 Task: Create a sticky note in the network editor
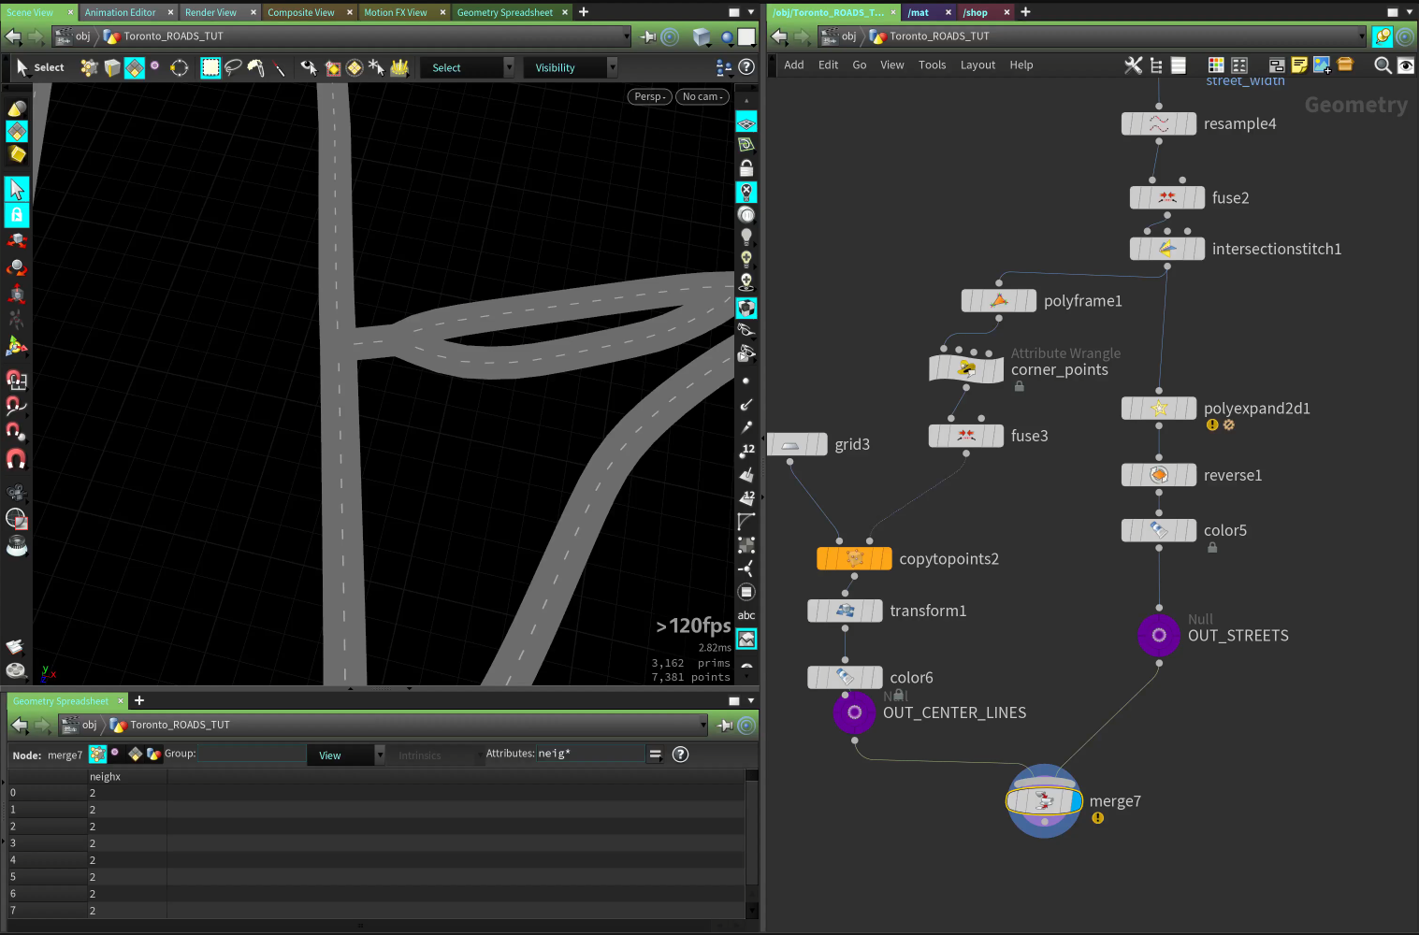click(1299, 65)
